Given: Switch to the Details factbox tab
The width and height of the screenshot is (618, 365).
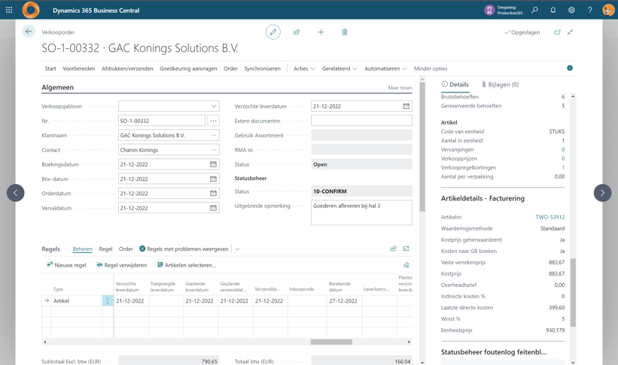Looking at the screenshot, I should pos(455,84).
